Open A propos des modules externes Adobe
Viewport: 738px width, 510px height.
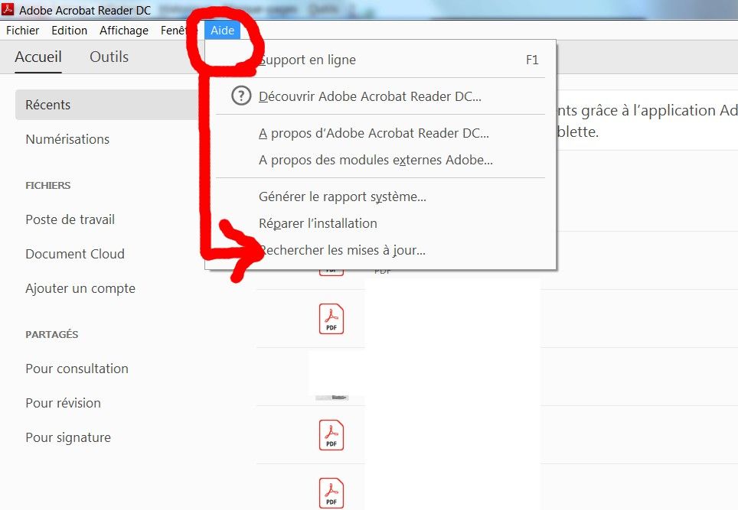click(380, 160)
